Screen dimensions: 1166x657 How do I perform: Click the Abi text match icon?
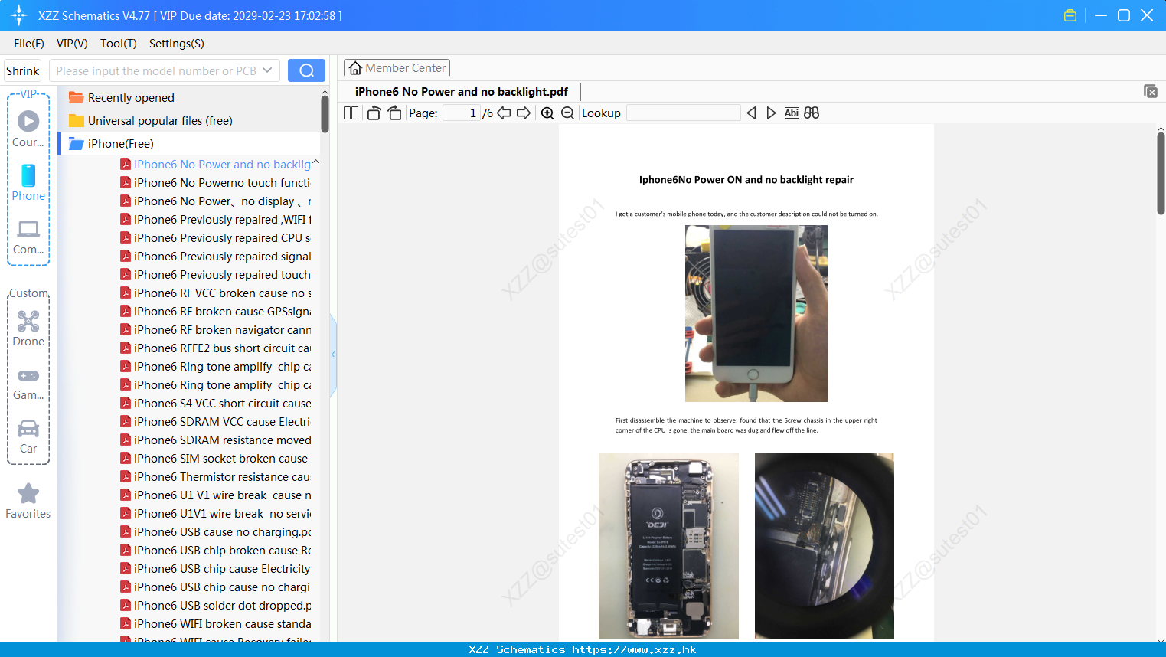click(792, 113)
